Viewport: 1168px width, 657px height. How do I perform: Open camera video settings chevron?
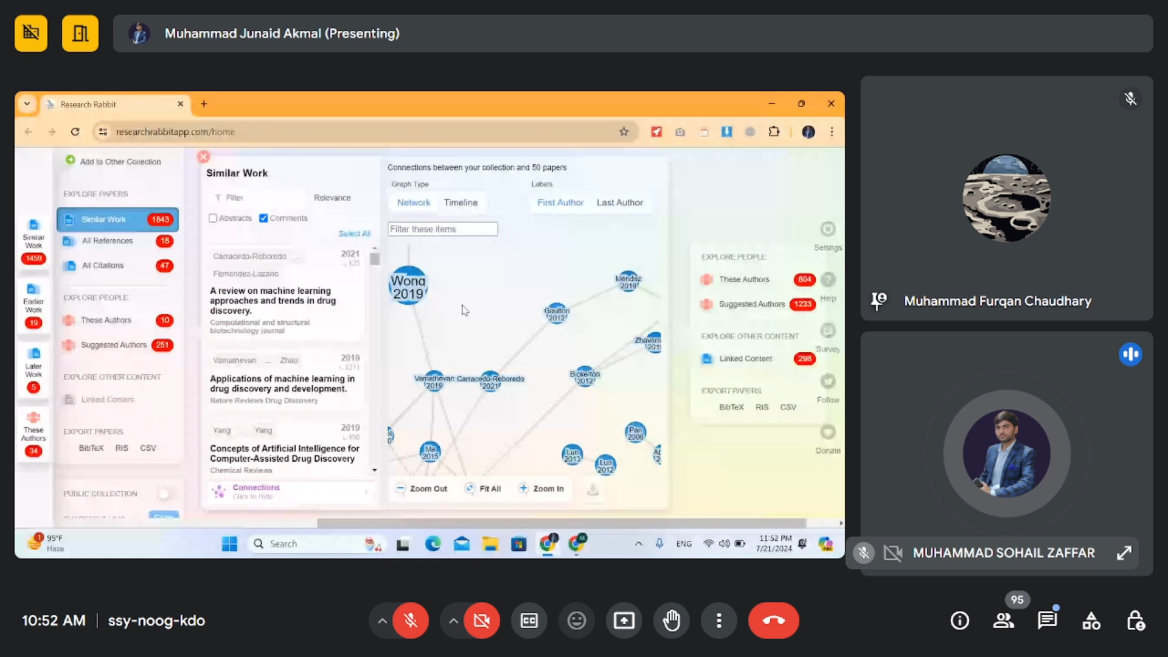[x=453, y=620]
